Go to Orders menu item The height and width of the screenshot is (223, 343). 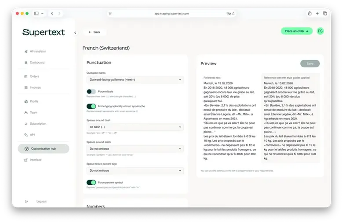(x=35, y=76)
